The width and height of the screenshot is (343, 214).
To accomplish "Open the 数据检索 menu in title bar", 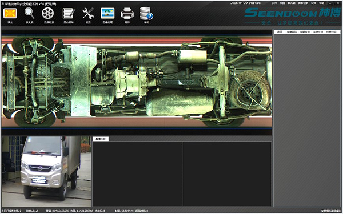I will coord(303,3).
